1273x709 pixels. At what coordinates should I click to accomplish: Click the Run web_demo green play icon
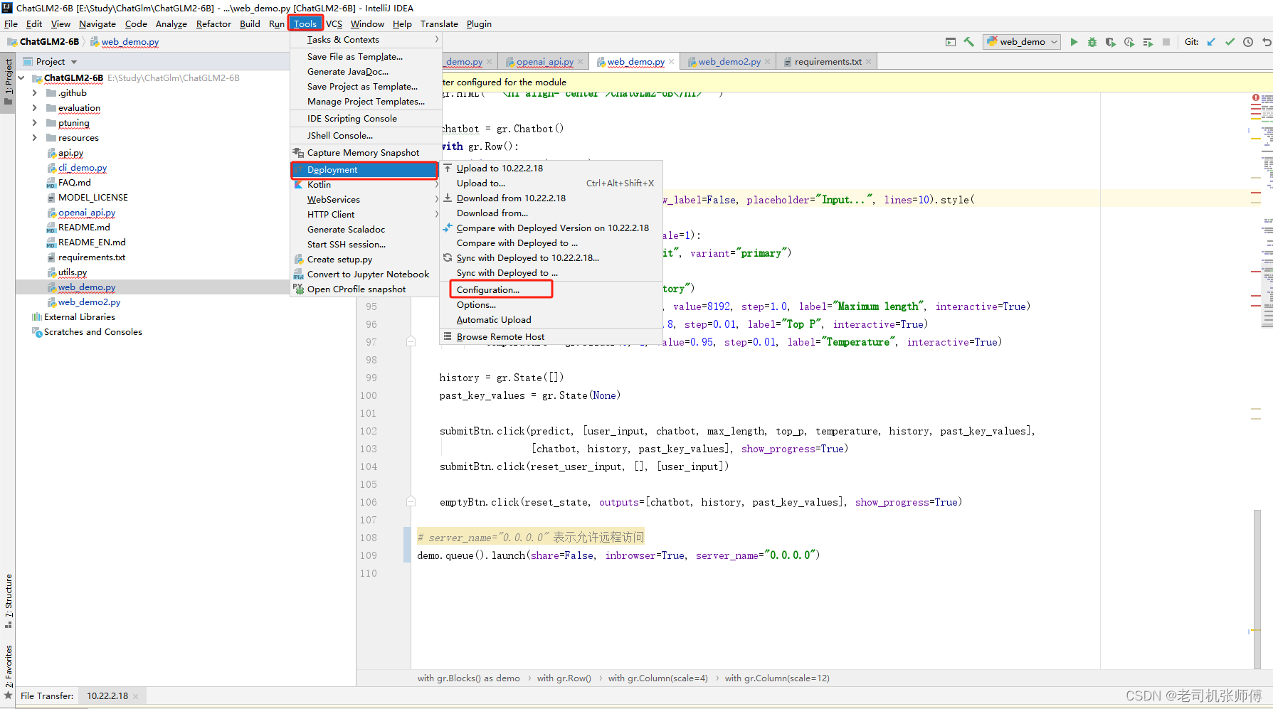click(x=1074, y=42)
